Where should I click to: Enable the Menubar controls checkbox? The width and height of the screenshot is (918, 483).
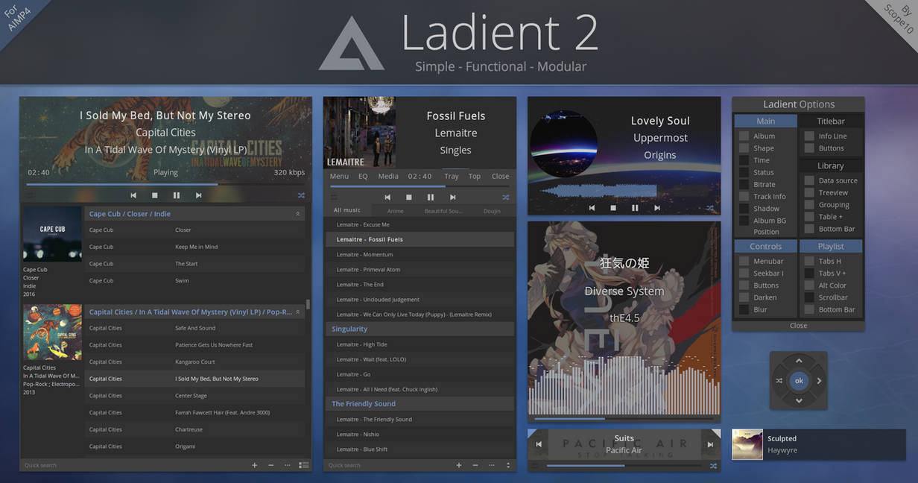click(744, 261)
